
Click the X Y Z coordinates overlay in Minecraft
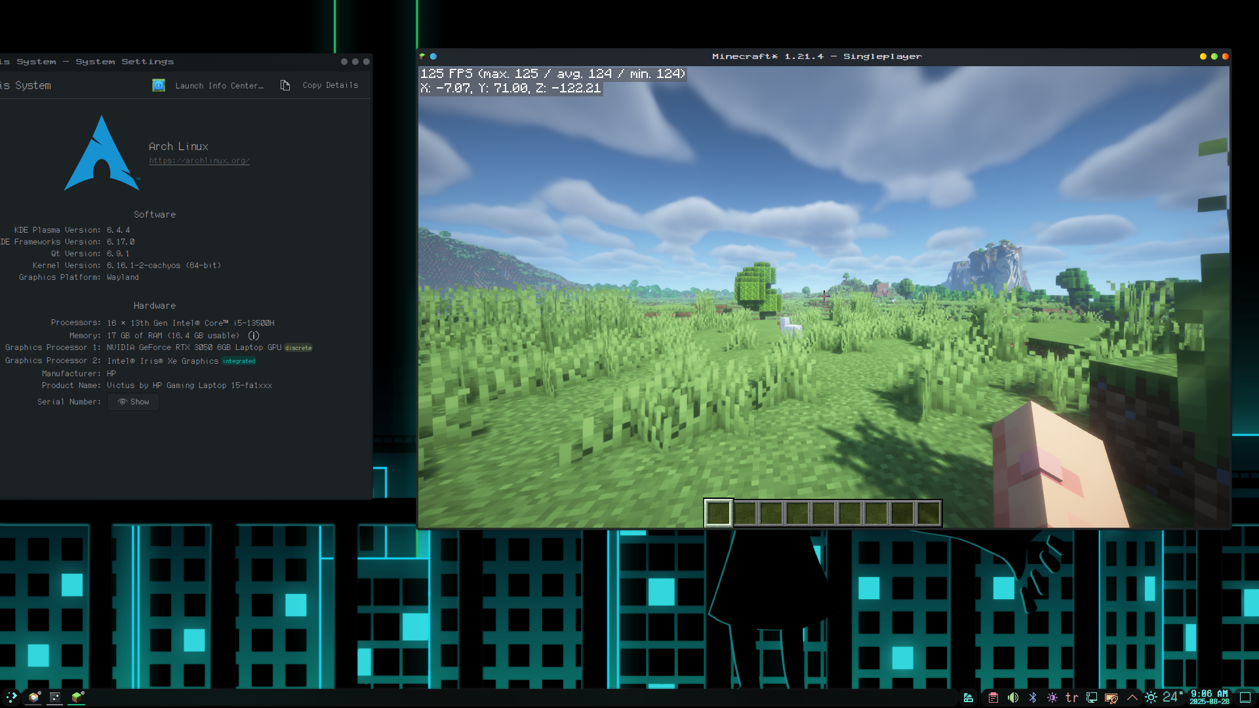[x=511, y=88]
